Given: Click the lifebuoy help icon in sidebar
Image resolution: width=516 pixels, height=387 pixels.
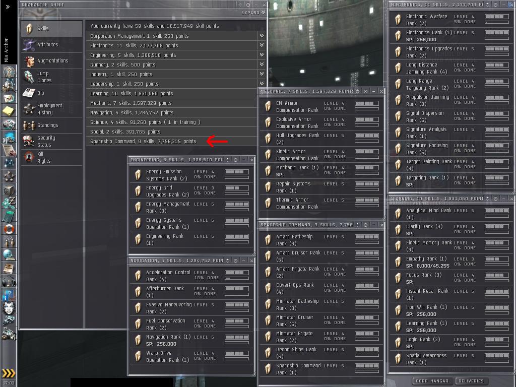Looking at the screenshot, I should pyautogui.click(x=9, y=229).
